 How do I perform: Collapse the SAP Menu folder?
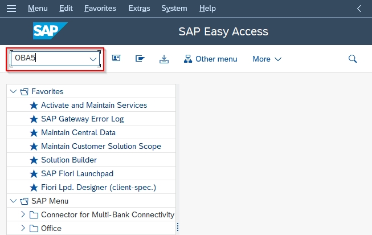[14, 201]
